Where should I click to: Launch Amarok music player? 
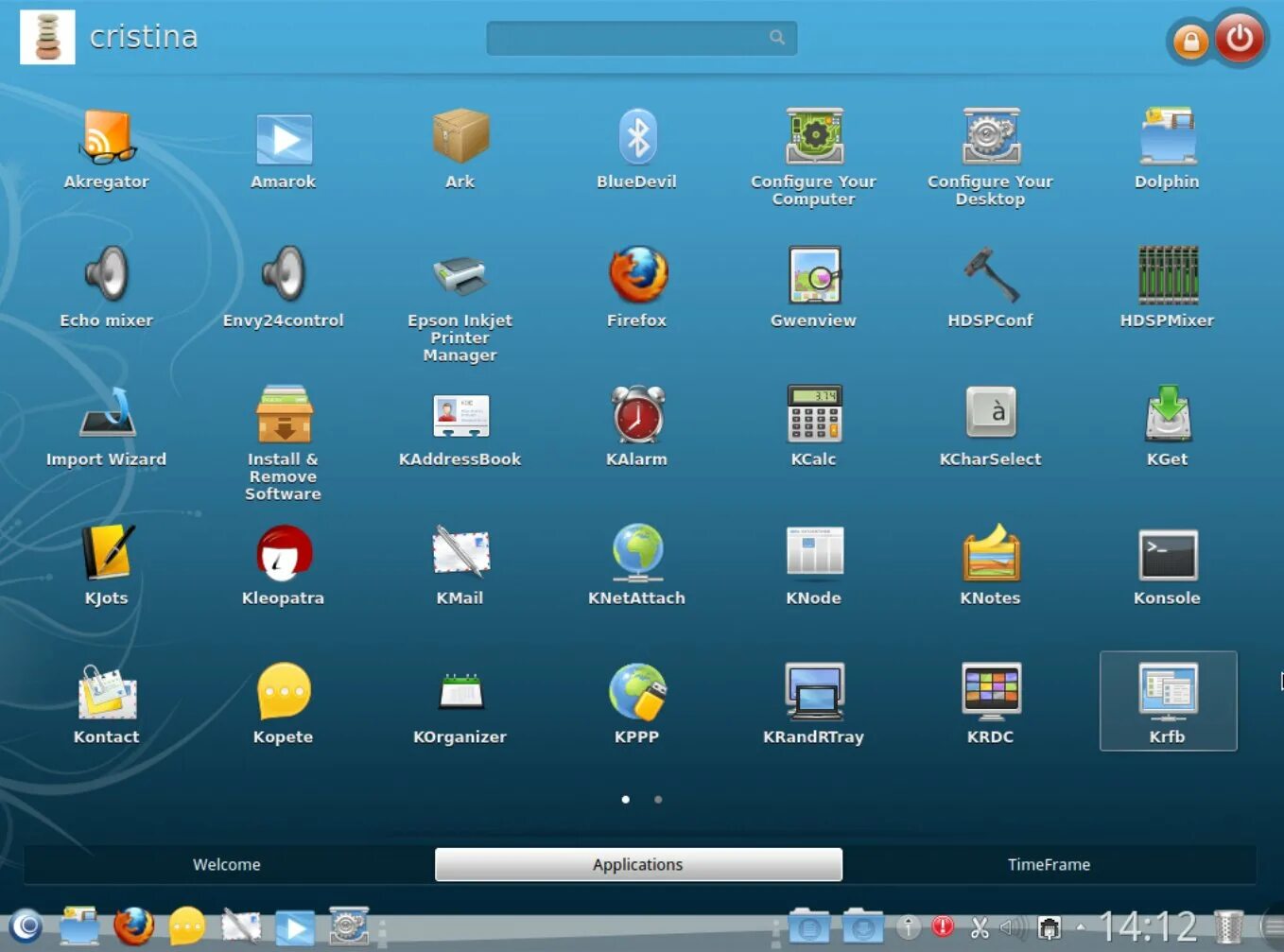click(x=284, y=148)
